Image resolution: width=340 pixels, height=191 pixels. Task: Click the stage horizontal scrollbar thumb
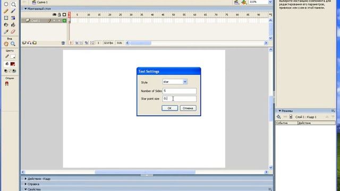145,172
